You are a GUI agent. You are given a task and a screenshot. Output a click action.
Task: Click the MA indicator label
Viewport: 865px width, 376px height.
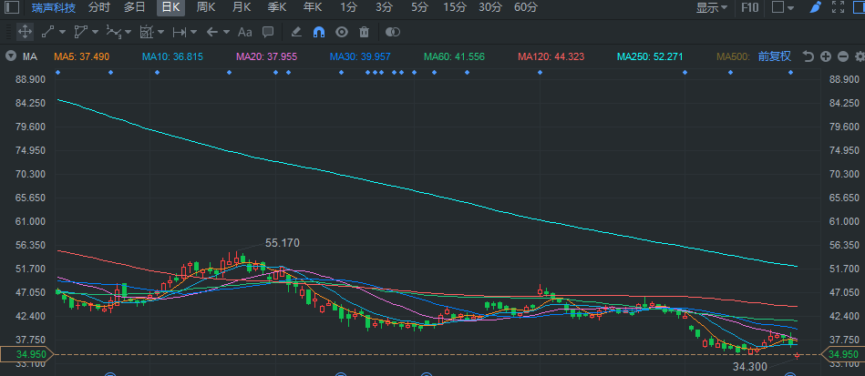(x=30, y=56)
